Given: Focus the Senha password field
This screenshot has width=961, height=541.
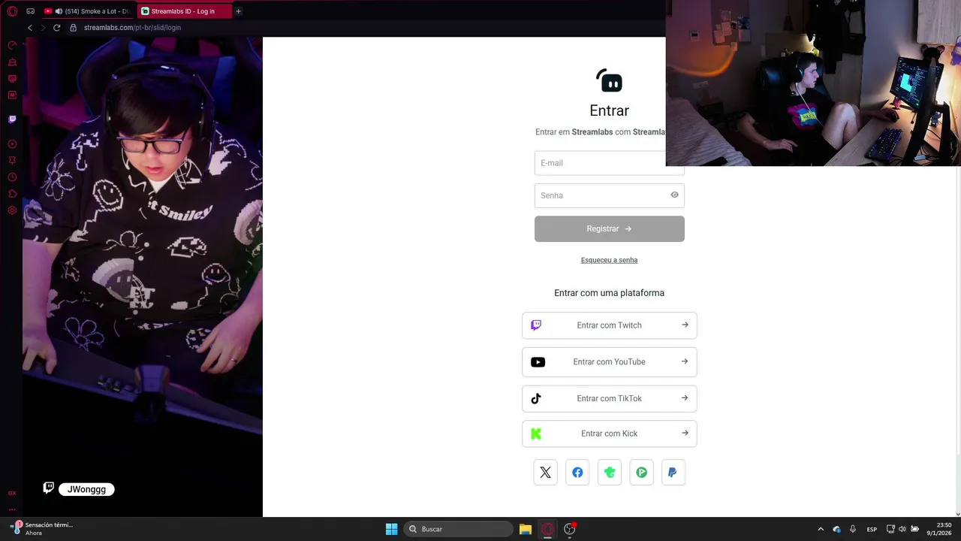Looking at the screenshot, I should [610, 195].
